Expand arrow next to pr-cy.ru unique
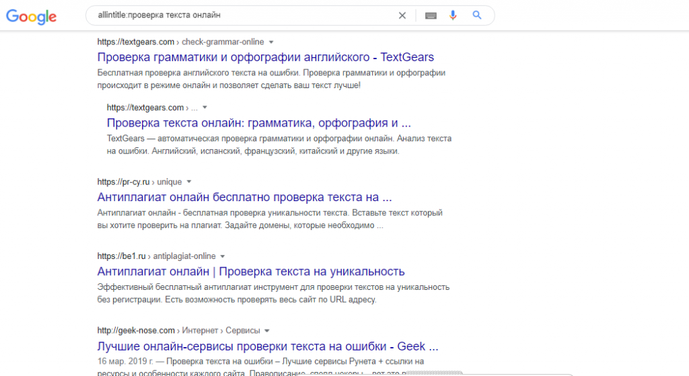Viewport: 689px width, 376px height. point(189,182)
